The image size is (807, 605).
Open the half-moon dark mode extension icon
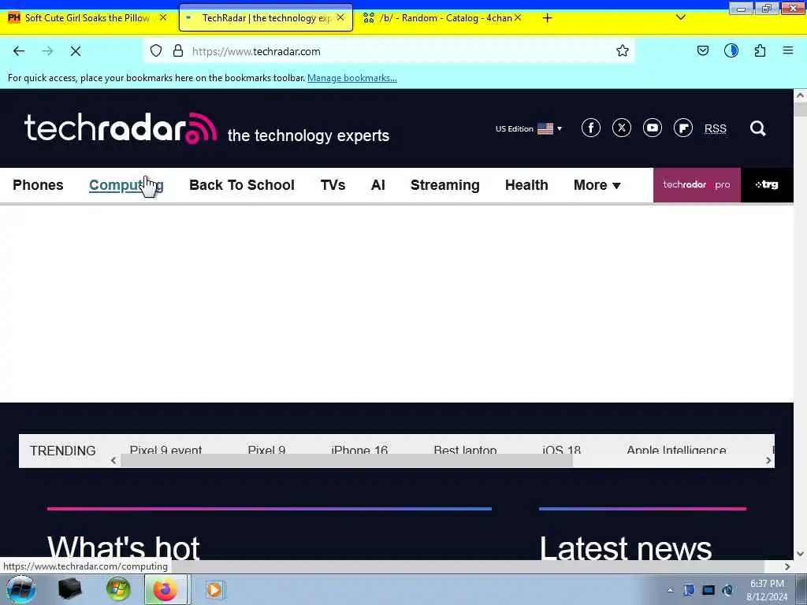pyautogui.click(x=731, y=51)
